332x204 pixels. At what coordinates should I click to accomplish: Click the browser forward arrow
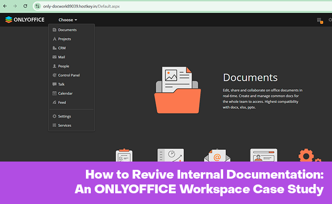click(15, 6)
